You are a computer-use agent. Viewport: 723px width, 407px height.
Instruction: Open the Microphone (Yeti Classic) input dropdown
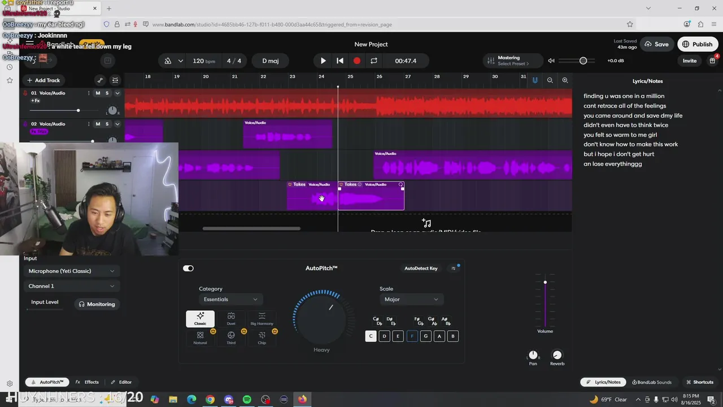[72, 271]
